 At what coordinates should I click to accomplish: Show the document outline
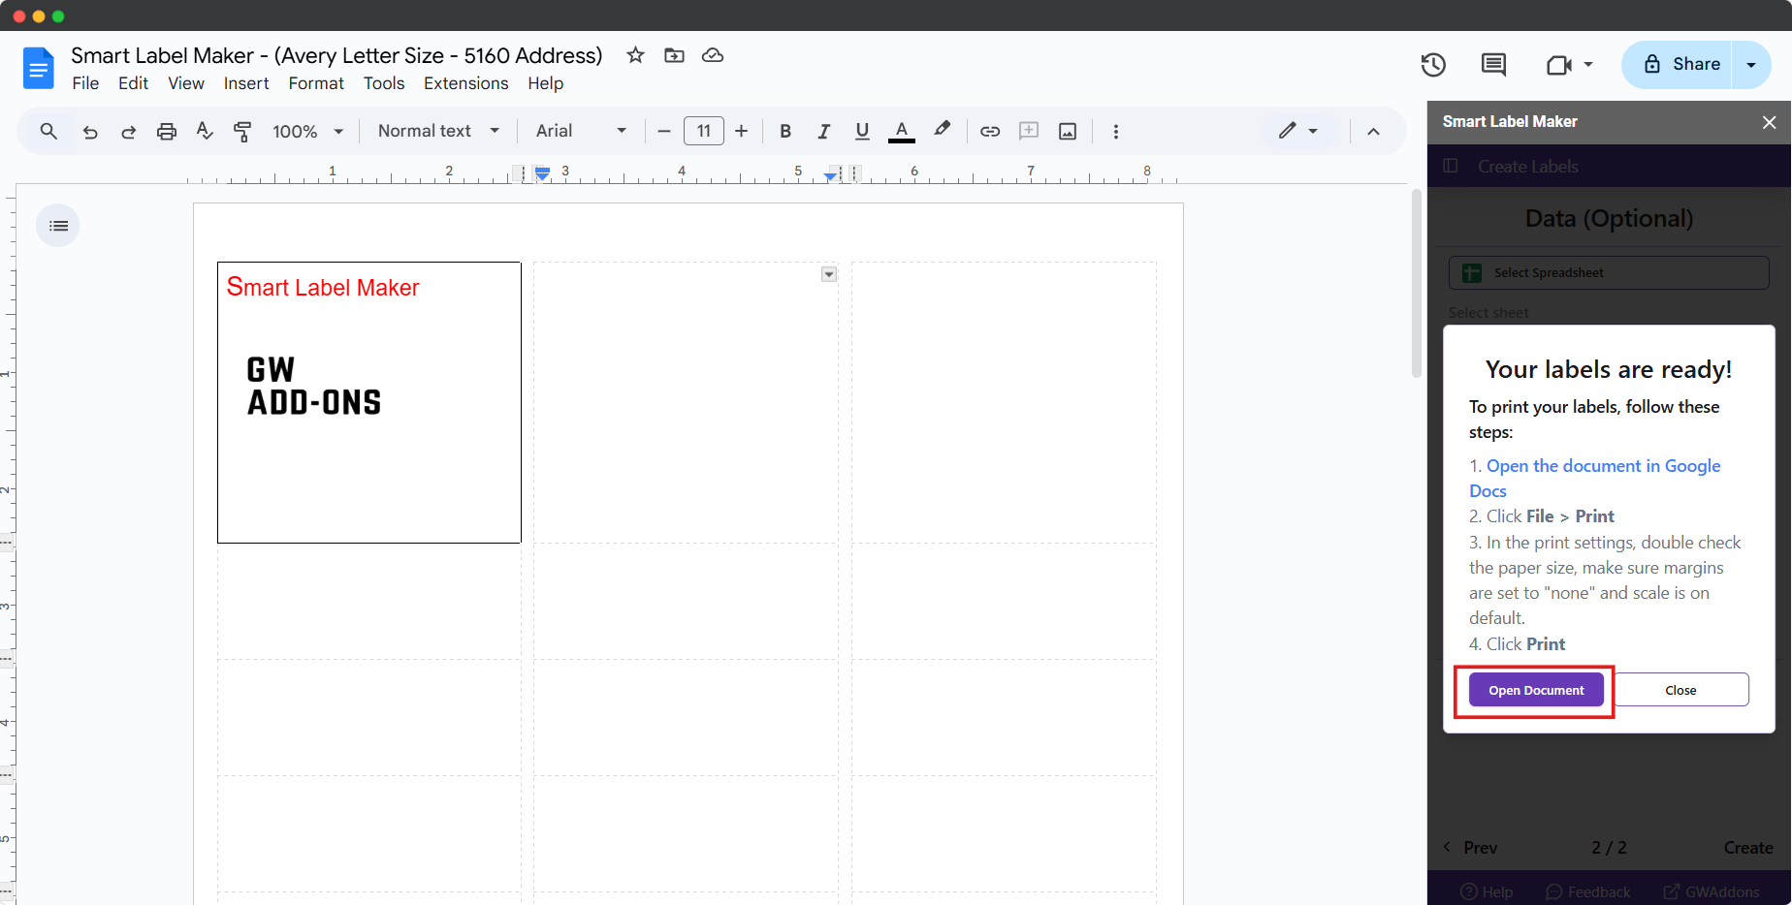click(x=58, y=226)
